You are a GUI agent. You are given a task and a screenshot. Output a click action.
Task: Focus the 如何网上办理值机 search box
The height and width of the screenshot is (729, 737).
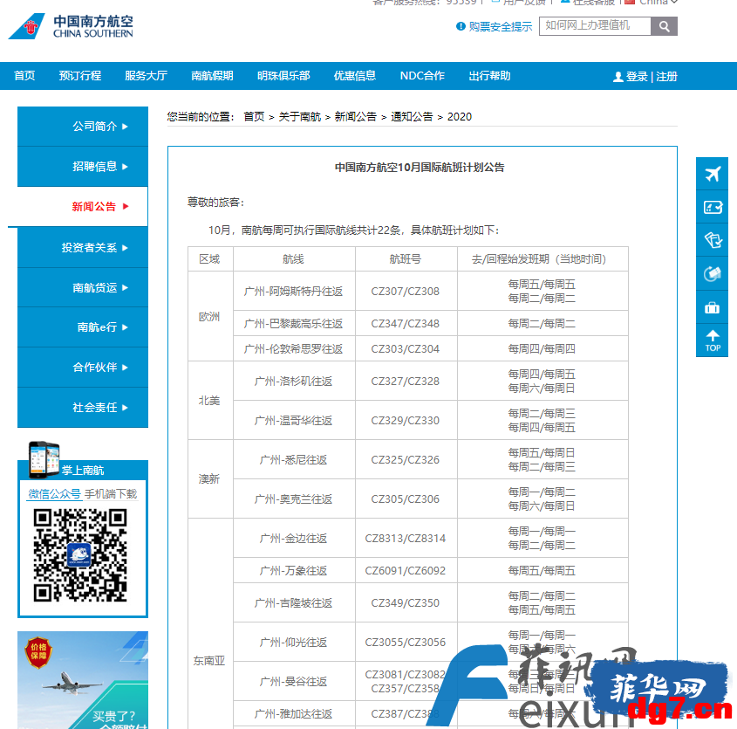click(595, 26)
